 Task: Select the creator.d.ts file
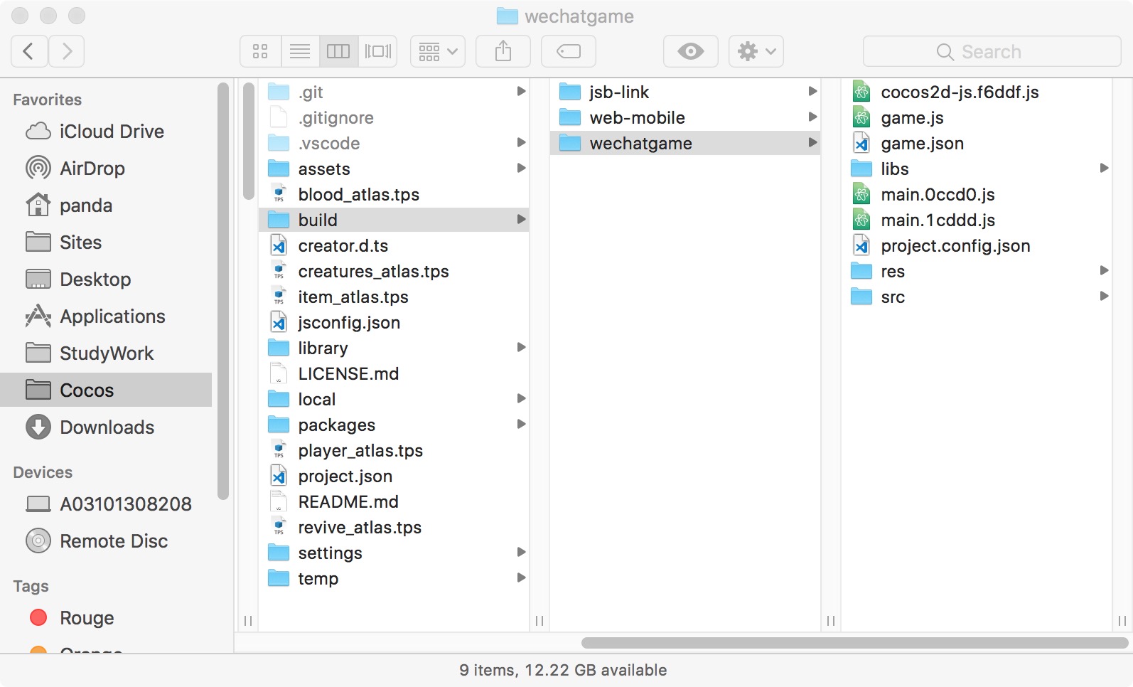(x=394, y=245)
